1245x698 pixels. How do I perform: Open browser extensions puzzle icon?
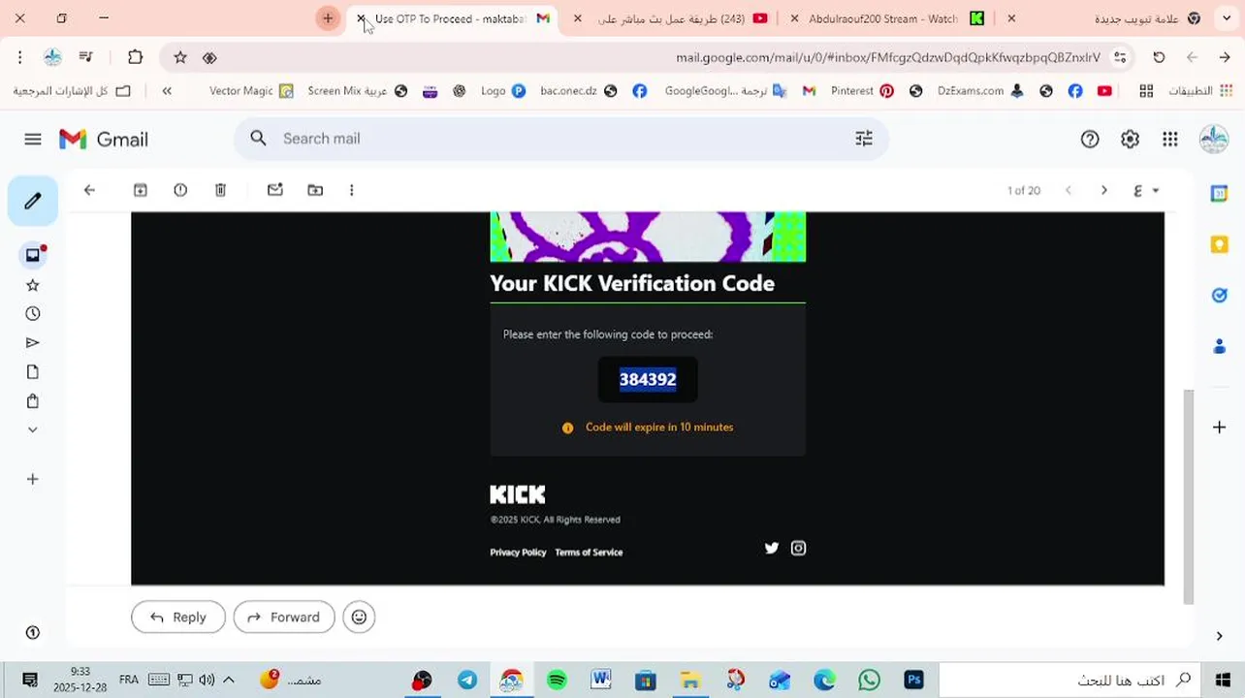136,57
